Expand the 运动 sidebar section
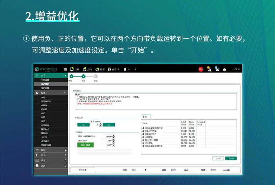 (x=50, y=155)
